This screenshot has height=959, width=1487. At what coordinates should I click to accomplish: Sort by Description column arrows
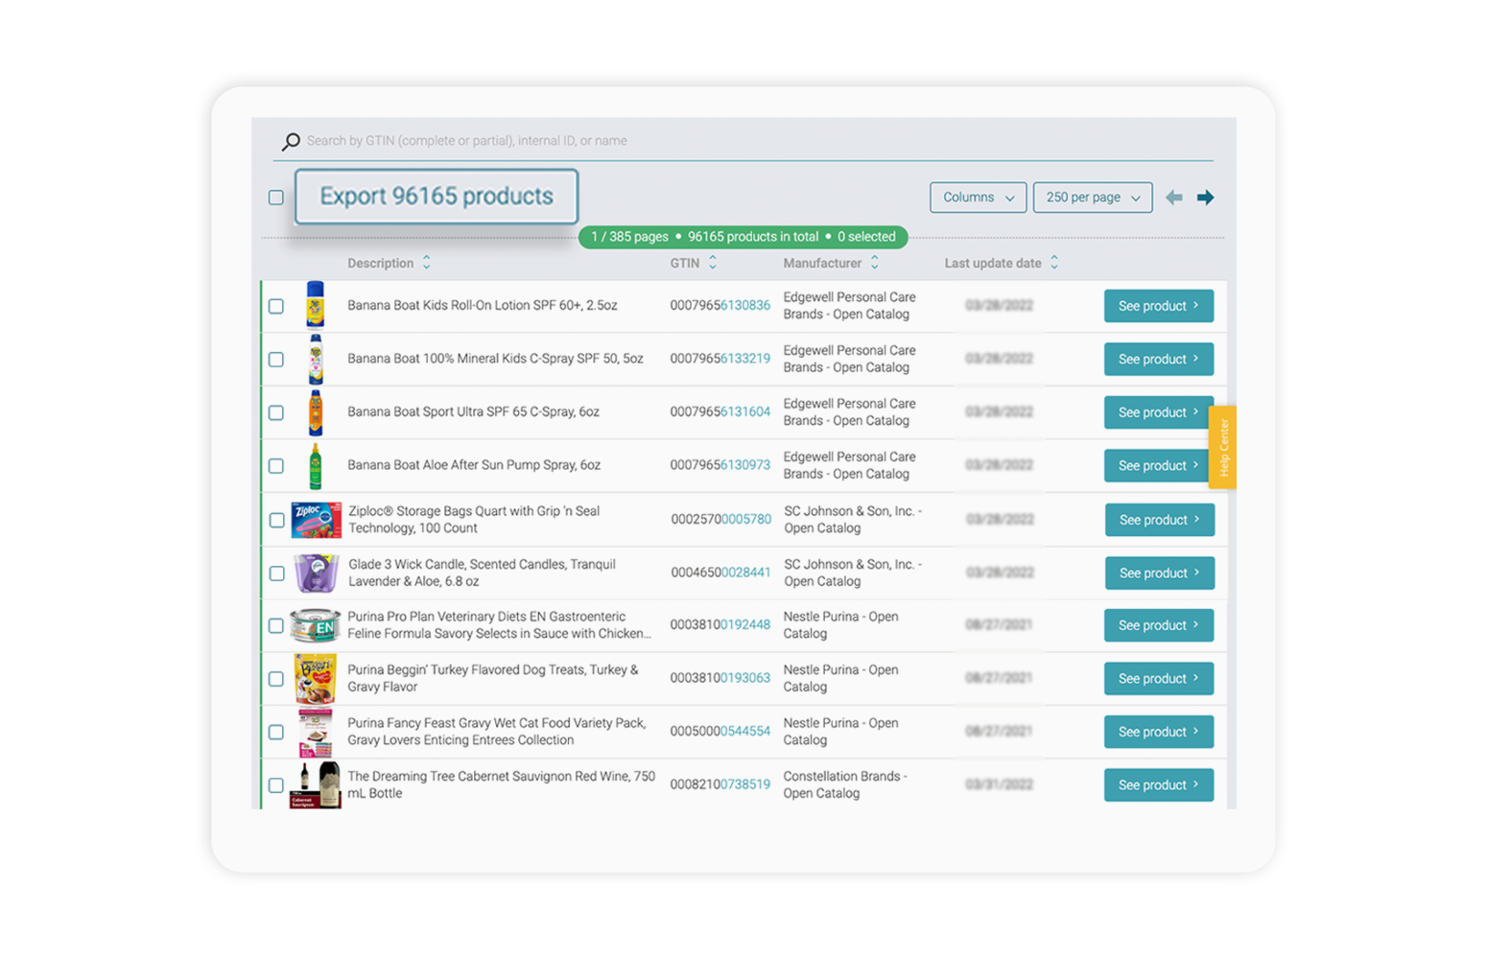click(x=427, y=263)
